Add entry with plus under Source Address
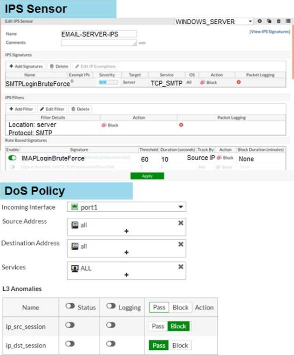This screenshot has width=294, height=355. (x=126, y=231)
